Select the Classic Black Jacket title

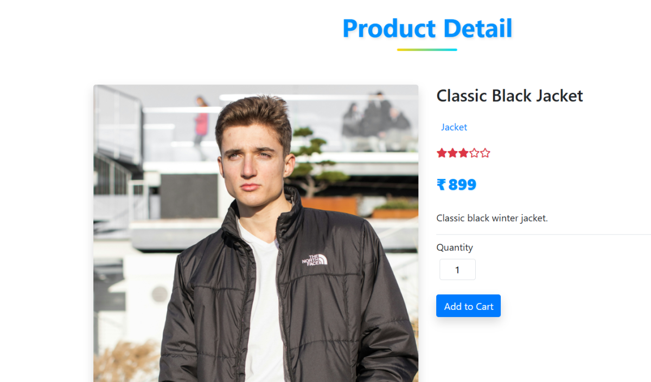(x=509, y=96)
